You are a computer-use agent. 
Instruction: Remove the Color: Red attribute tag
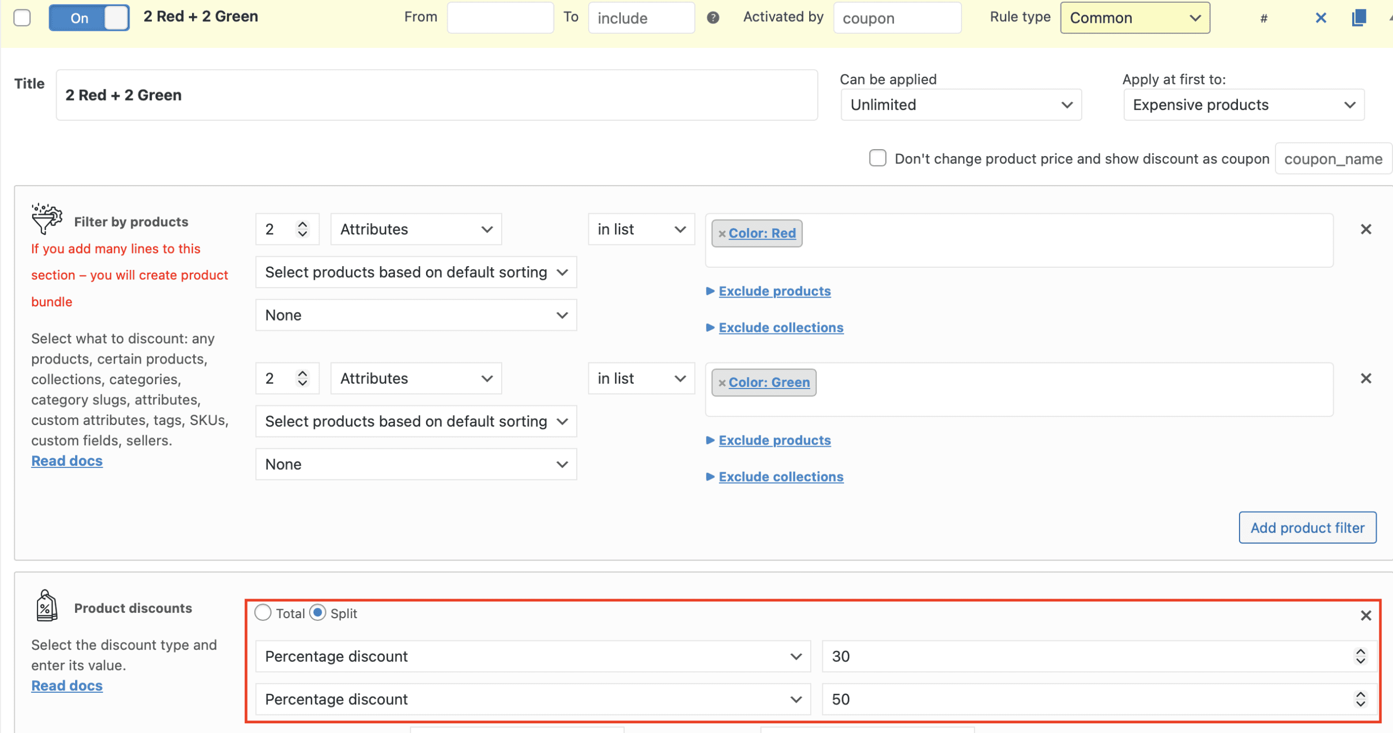tap(723, 233)
